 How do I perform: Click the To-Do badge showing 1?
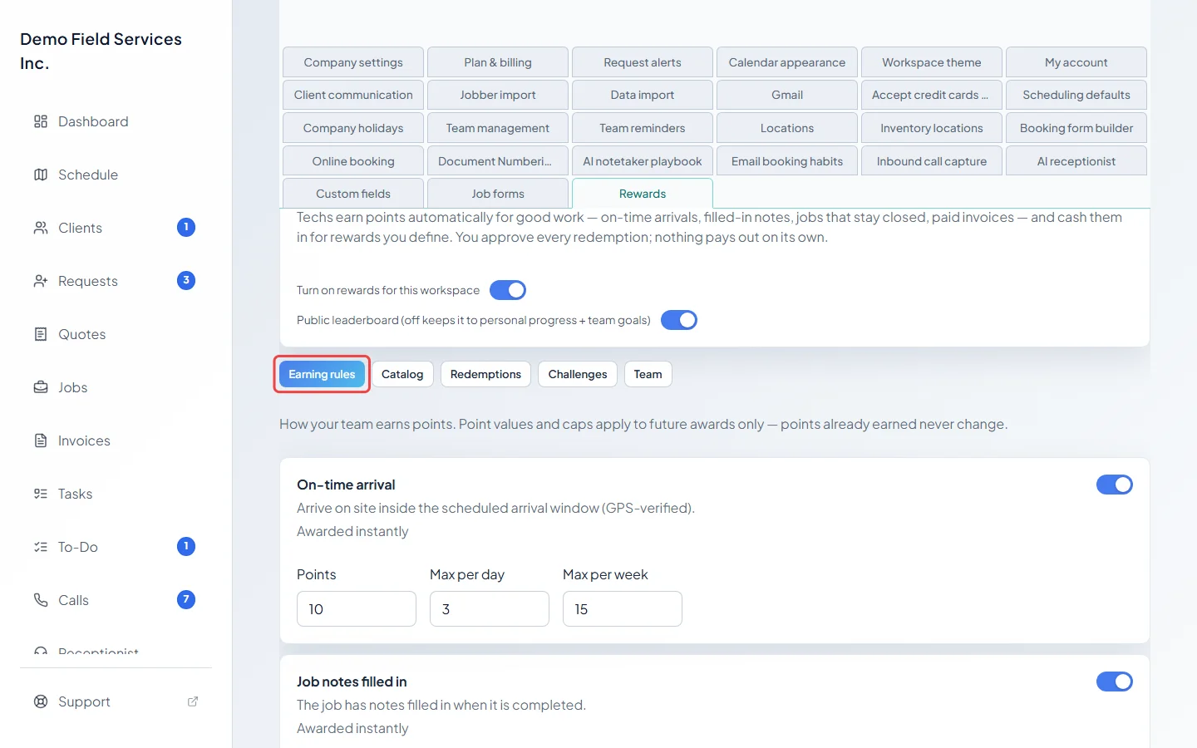click(x=186, y=546)
